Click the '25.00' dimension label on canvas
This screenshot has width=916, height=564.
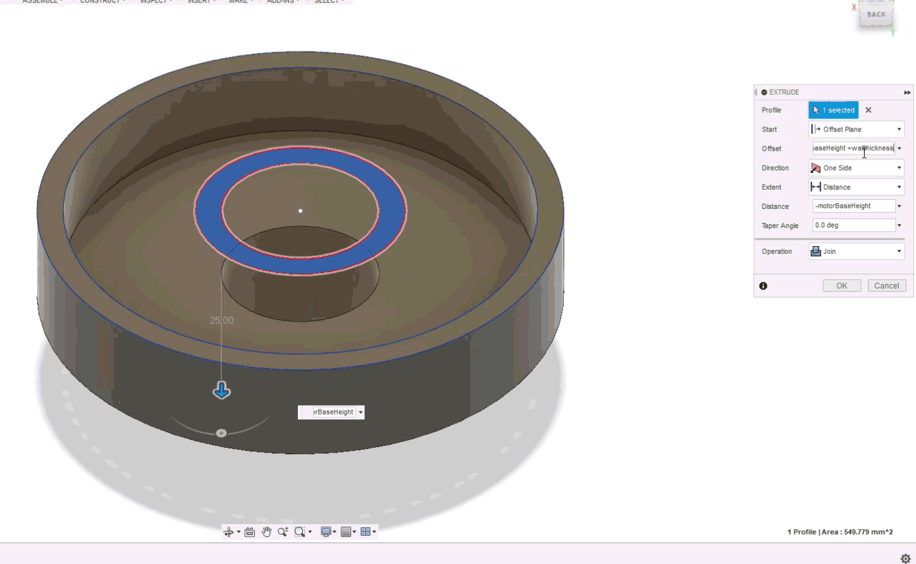point(222,320)
